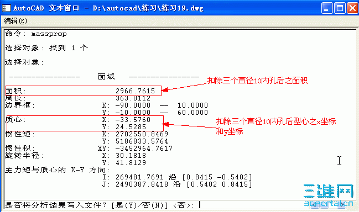This screenshot has width=359, height=212.
Task: Click moment of inertia value 5186833.5764
Action: 142,141
